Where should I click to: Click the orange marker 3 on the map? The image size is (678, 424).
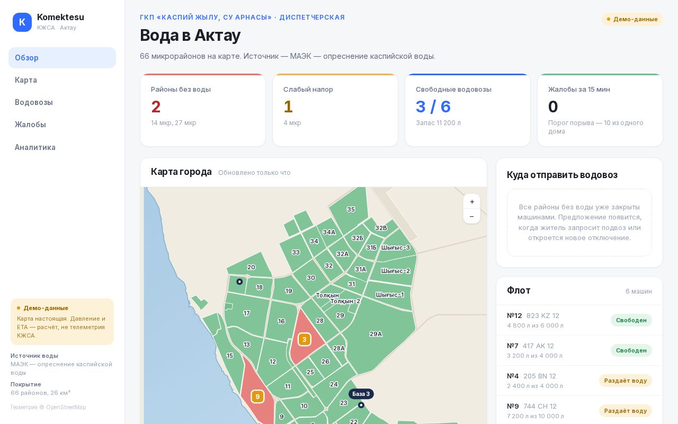pyautogui.click(x=304, y=339)
